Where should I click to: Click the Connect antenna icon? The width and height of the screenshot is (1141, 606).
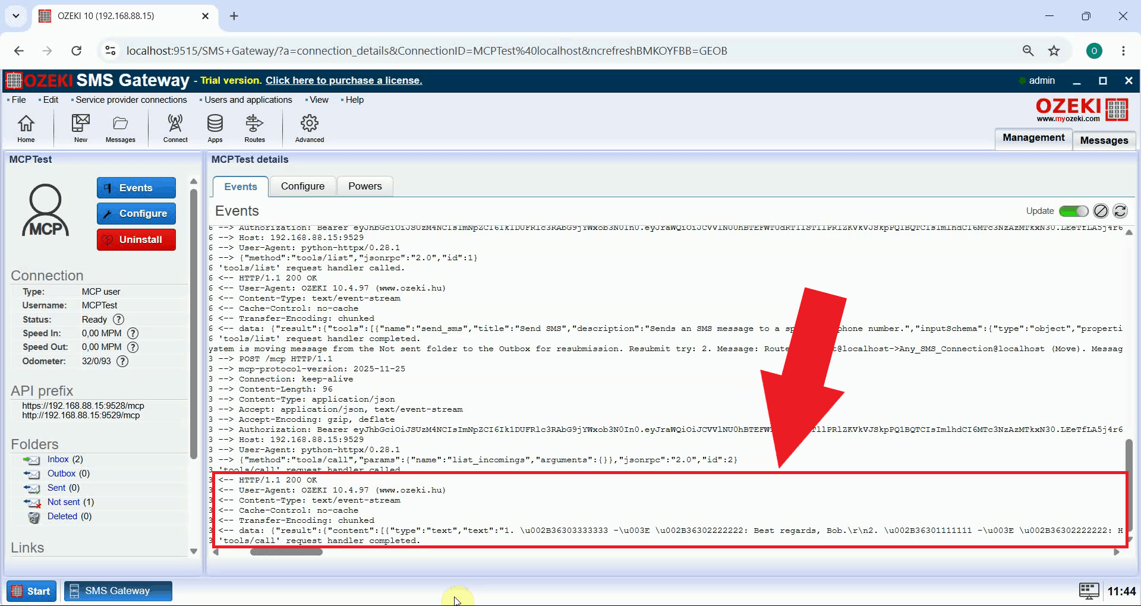pos(175,128)
